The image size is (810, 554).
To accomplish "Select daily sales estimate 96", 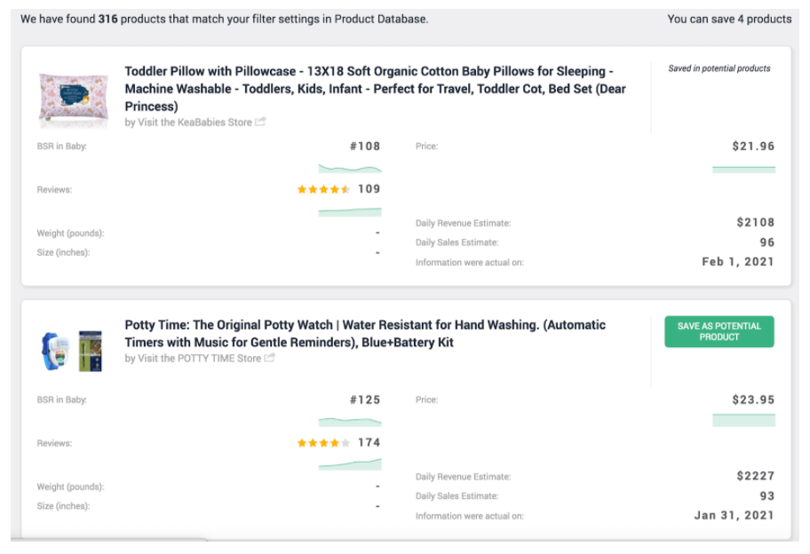I will [x=767, y=242].
